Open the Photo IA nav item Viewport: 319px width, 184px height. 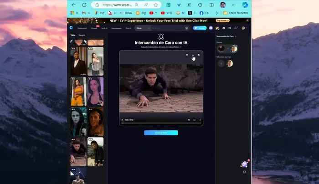(129, 28)
